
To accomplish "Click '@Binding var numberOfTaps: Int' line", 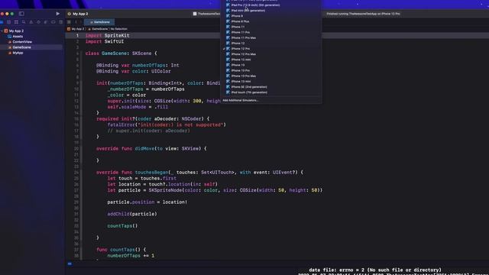I will coord(138,65).
